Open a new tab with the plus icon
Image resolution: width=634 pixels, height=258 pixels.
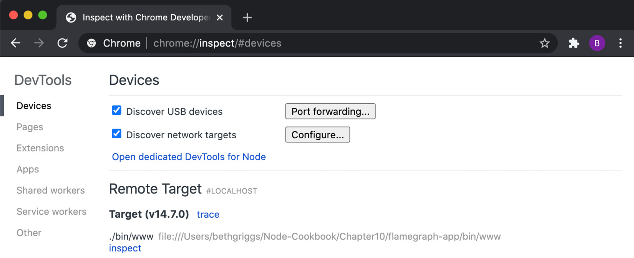(247, 17)
